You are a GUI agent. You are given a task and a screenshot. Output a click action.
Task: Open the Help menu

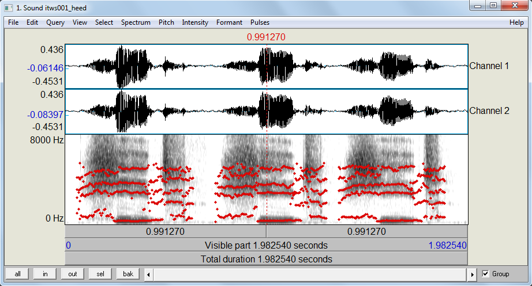[516, 22]
